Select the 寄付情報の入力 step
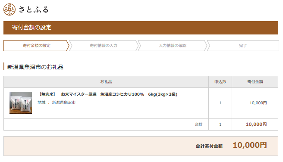Screen dimensions: 283x162 104,46
